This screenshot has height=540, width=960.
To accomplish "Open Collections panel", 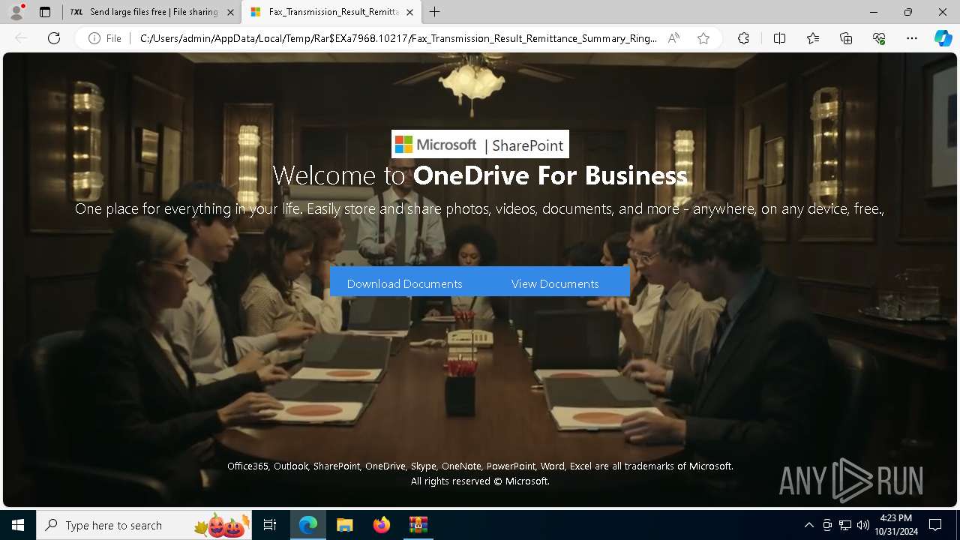I will coord(846,38).
